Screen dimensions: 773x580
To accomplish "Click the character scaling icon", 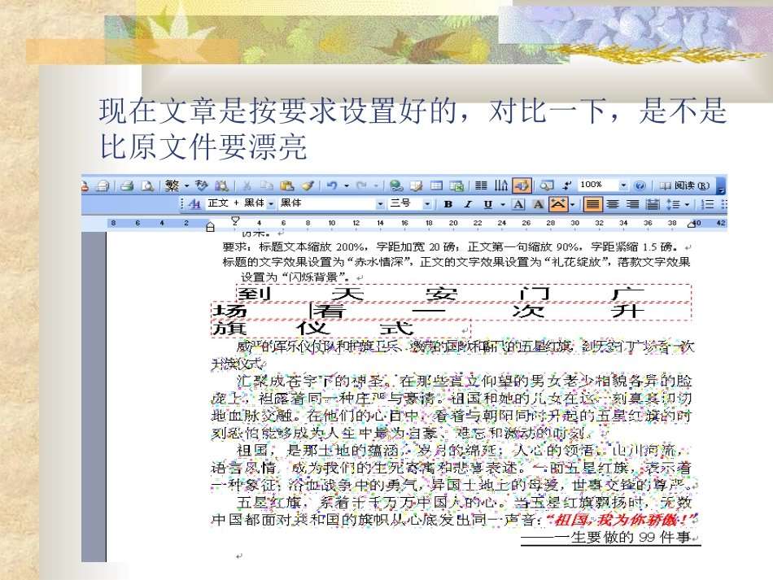I will 557,204.
